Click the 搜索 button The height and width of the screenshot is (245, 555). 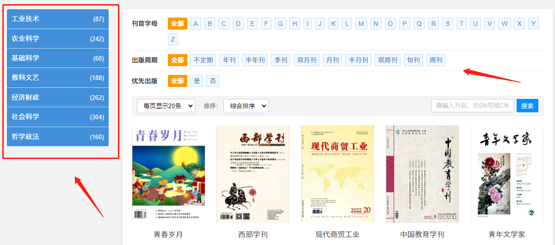[x=527, y=106]
